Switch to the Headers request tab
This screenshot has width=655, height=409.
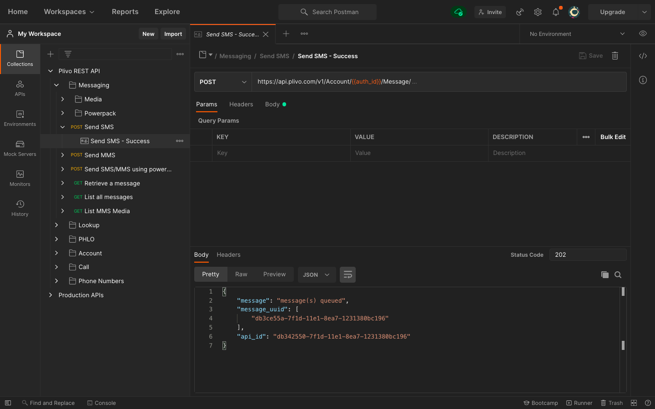241,105
